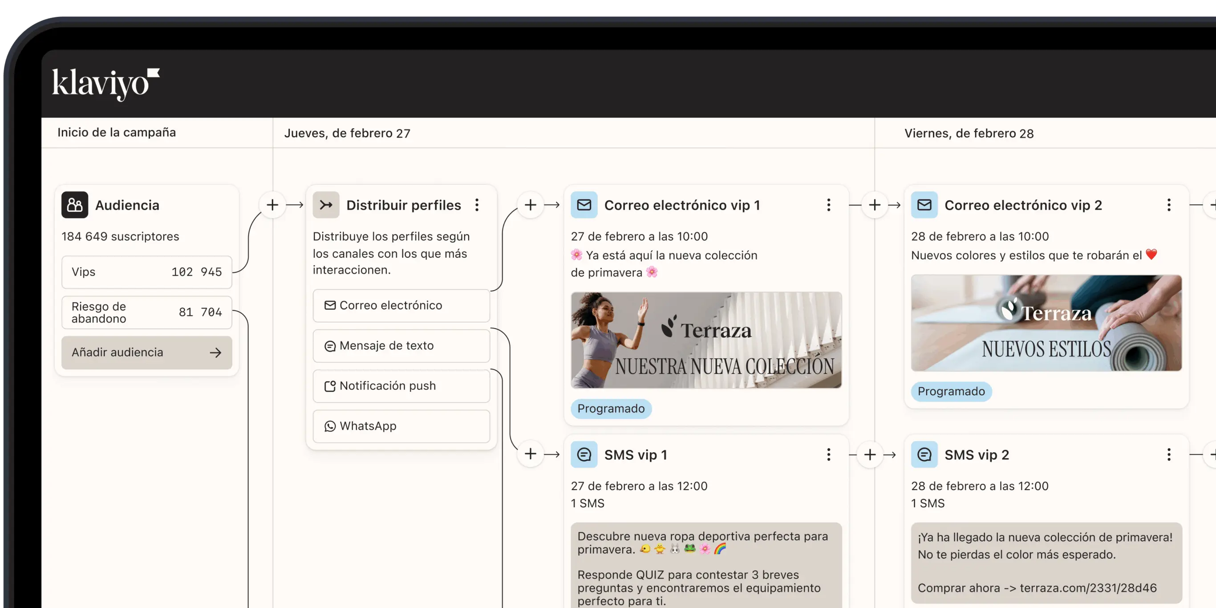Image resolution: width=1216 pixels, height=608 pixels.
Task: Click the Programado badge on vip 1 email
Action: 611,409
